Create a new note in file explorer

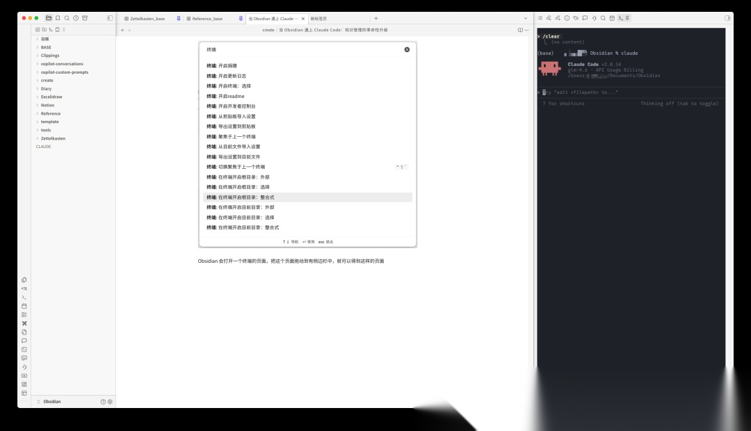[x=38, y=30]
